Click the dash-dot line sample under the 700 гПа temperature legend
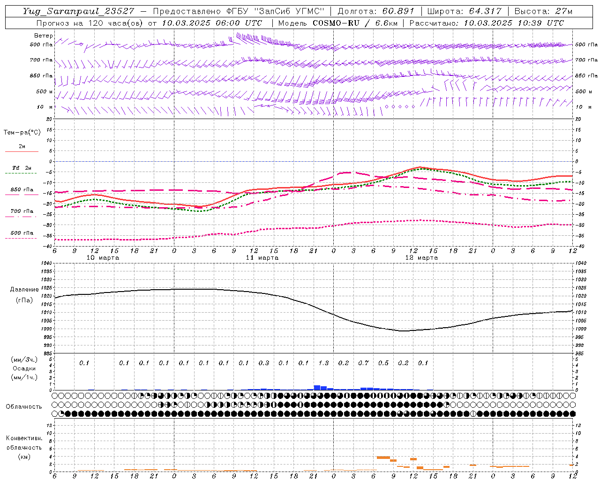Image resolution: width=600 pixels, height=480 pixels. coord(21,217)
